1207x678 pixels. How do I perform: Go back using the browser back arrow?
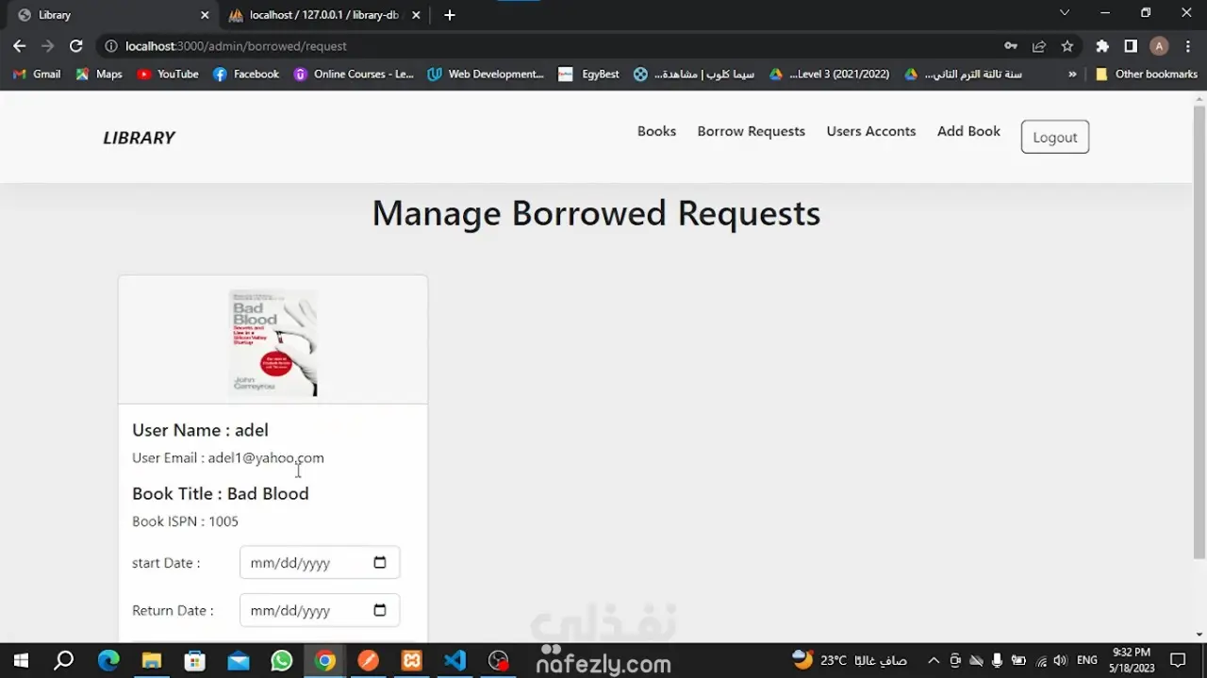(19, 46)
